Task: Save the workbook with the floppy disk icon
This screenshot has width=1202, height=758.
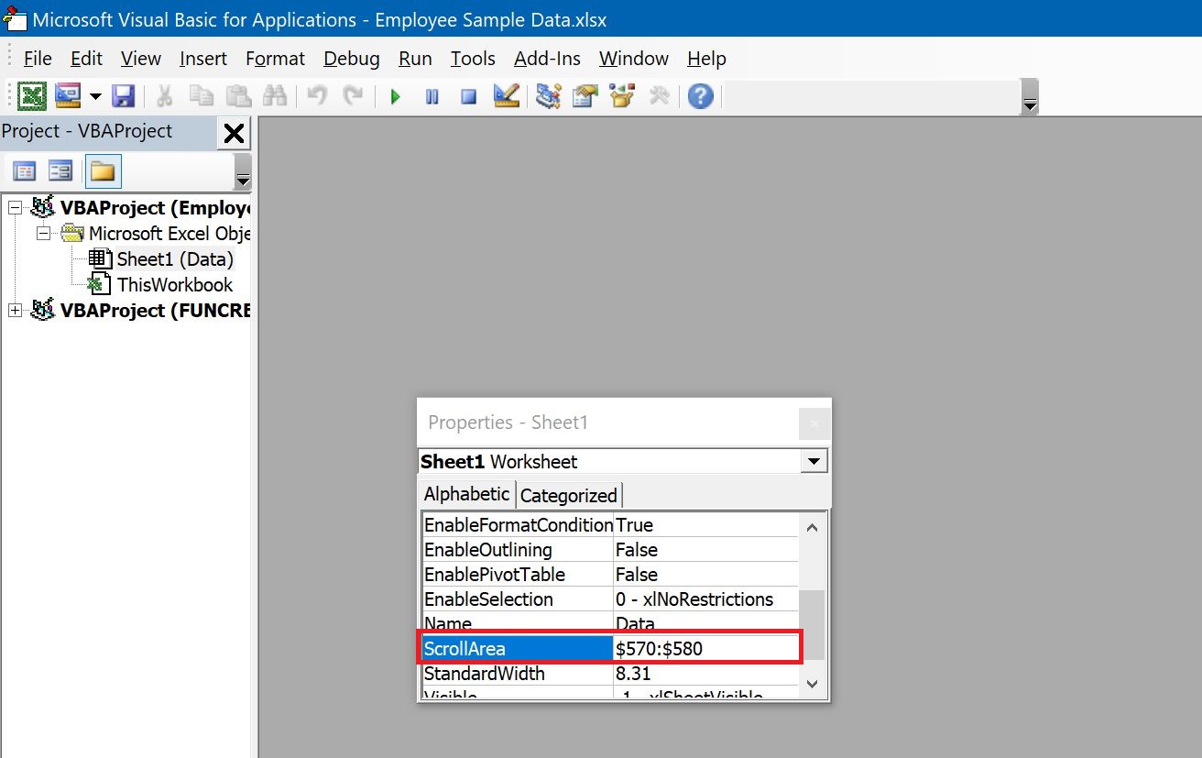Action: click(x=124, y=95)
